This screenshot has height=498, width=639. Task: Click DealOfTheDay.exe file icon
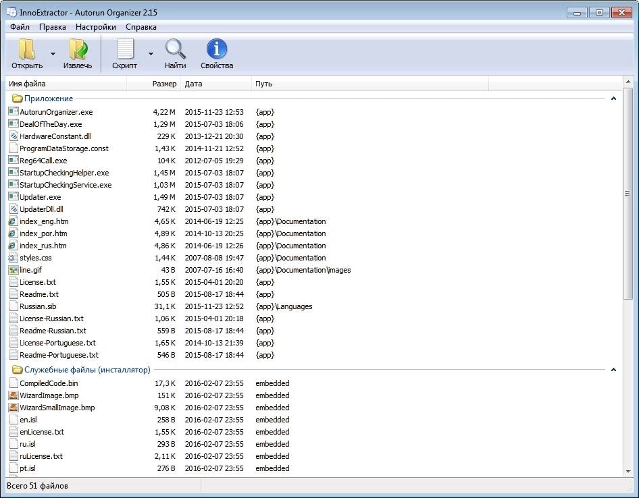pos(14,123)
